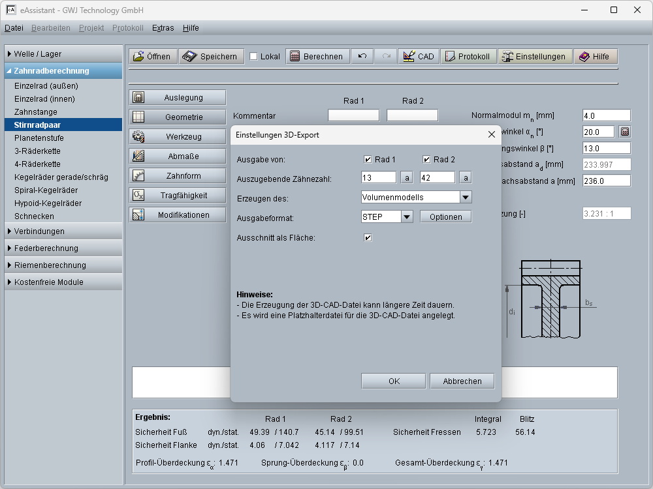653x489 pixels.
Task: Click the undo arrow in toolbar
Action: tap(362, 57)
